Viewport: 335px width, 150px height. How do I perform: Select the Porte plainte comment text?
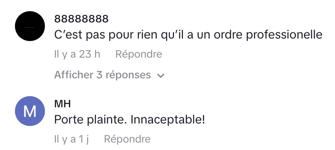click(x=130, y=120)
